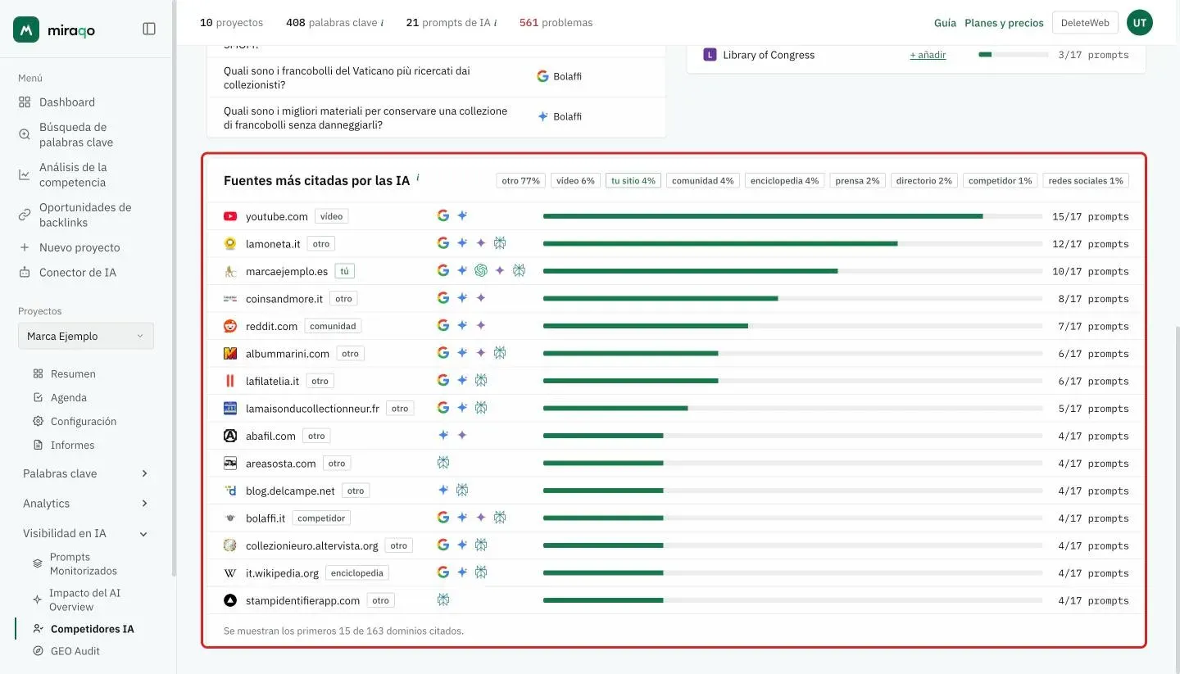Click the 561 problemas counter

click(x=556, y=23)
